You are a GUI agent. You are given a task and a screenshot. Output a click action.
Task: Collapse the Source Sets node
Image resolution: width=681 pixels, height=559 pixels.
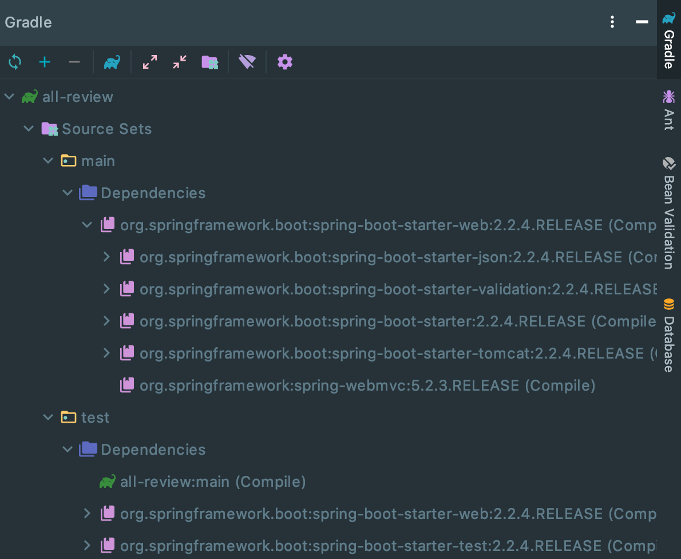[x=29, y=129]
